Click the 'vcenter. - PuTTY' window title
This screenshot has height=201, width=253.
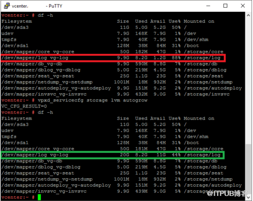[37, 6]
